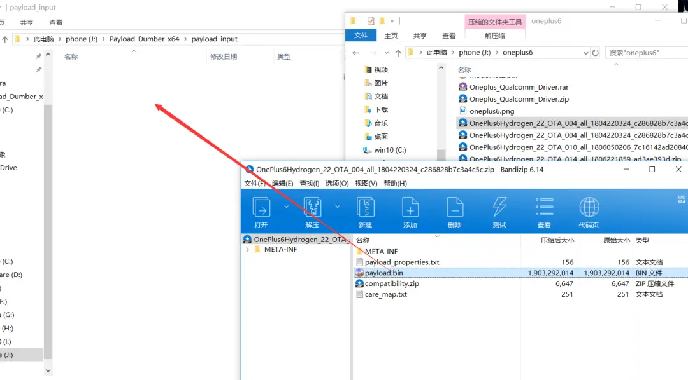This screenshot has height=380, width=688.
Task: Expand the META-INF tree node in Bandizip
Action: point(248,250)
